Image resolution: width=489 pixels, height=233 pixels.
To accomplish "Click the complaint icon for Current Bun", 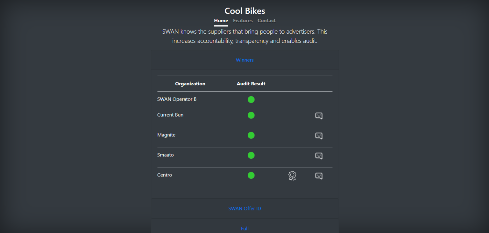I will (x=319, y=116).
